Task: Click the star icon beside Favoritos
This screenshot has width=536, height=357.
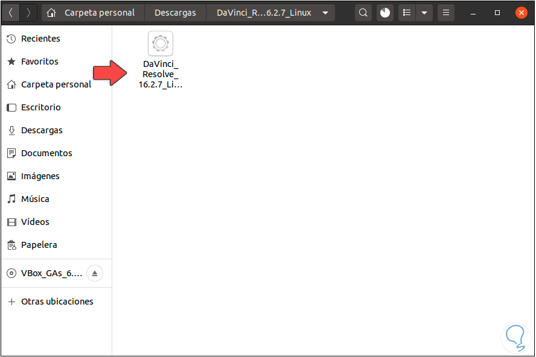Action: (x=11, y=62)
